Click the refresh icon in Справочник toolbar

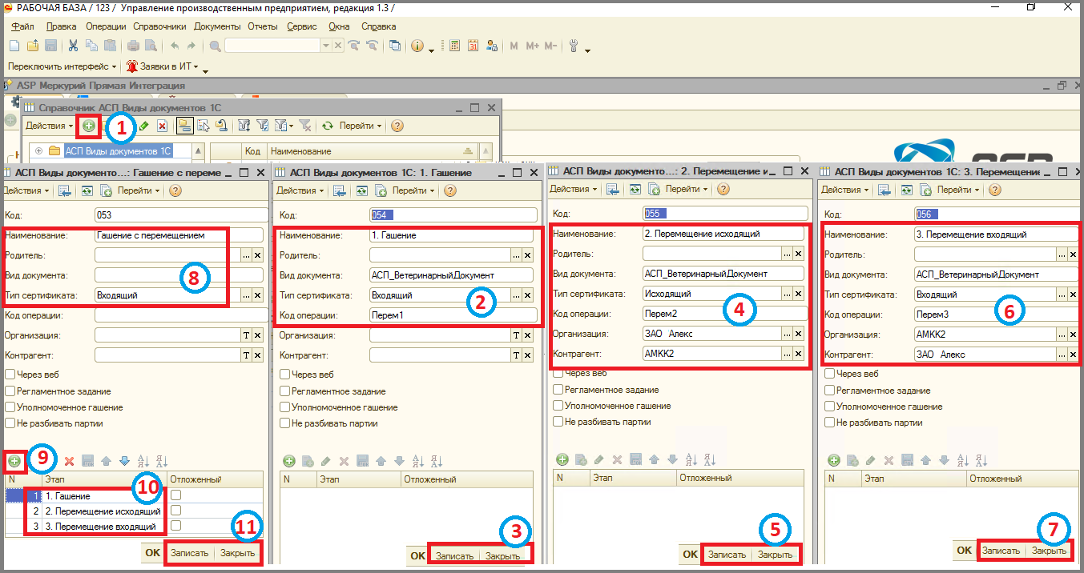pos(327,126)
